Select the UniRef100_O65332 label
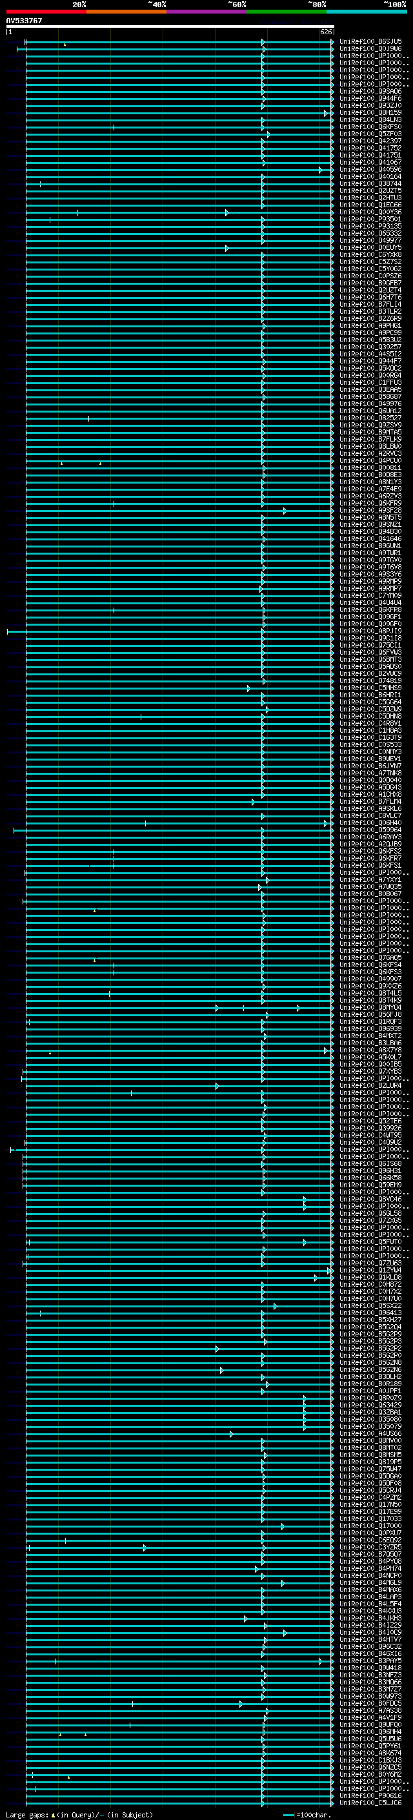 tap(370, 233)
